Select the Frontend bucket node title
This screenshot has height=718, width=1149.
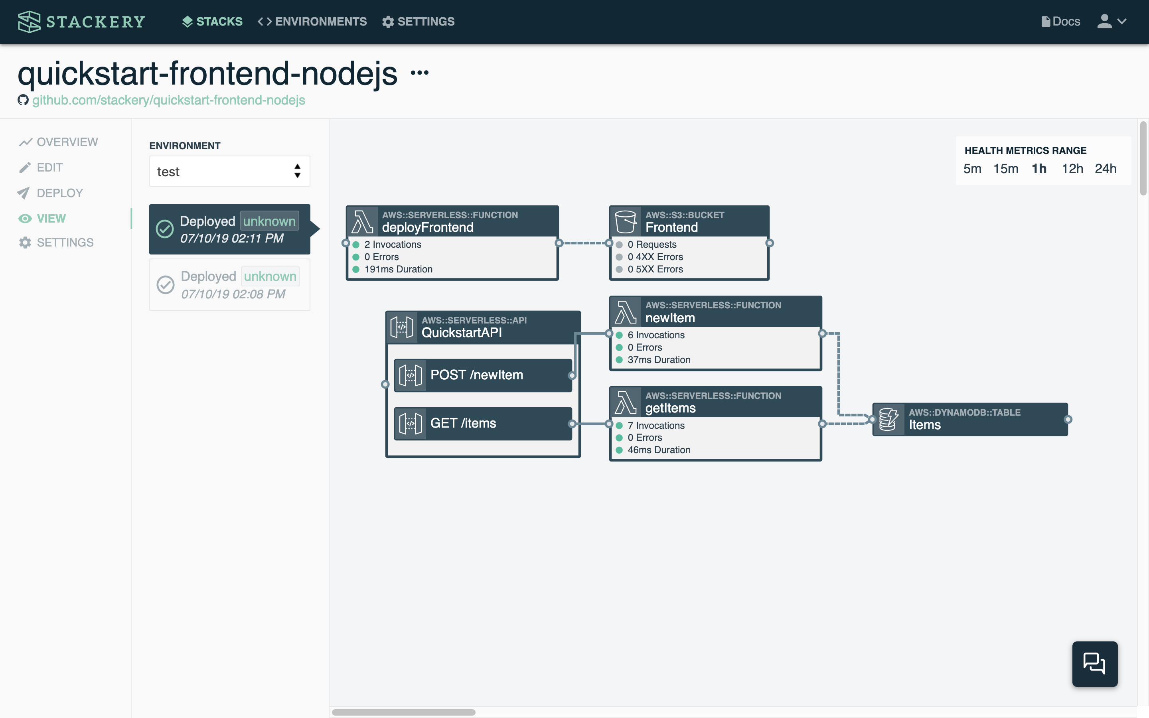(x=671, y=227)
